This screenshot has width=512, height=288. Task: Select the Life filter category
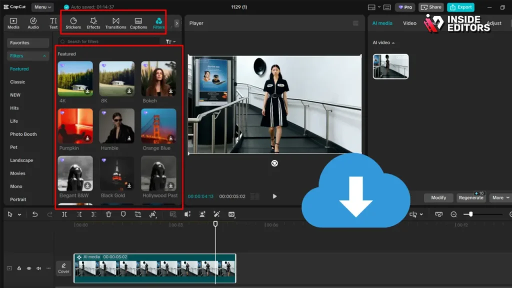click(13, 121)
